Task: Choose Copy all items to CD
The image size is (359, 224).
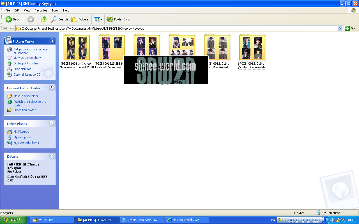Action: coord(27,74)
